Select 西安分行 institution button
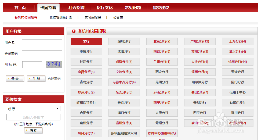The image size is (258, 140). coord(162,72)
